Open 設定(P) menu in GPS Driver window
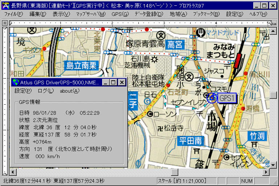 23,91
